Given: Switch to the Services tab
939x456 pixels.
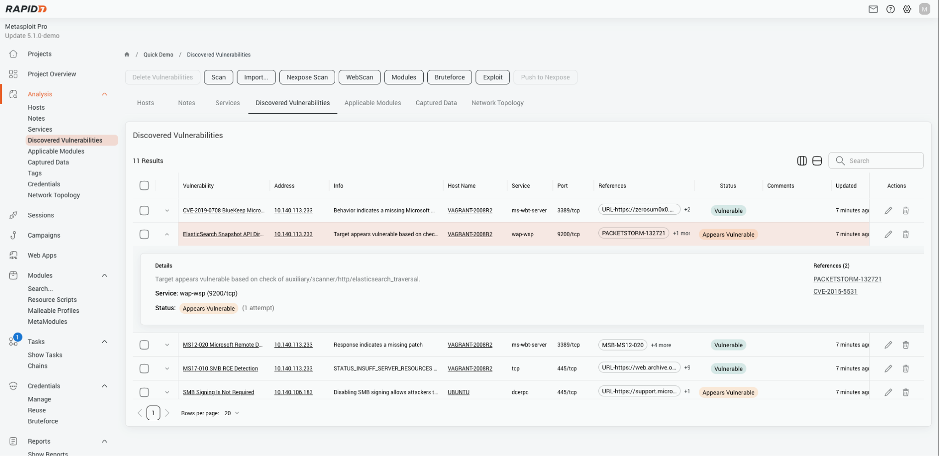Looking at the screenshot, I should tap(227, 103).
